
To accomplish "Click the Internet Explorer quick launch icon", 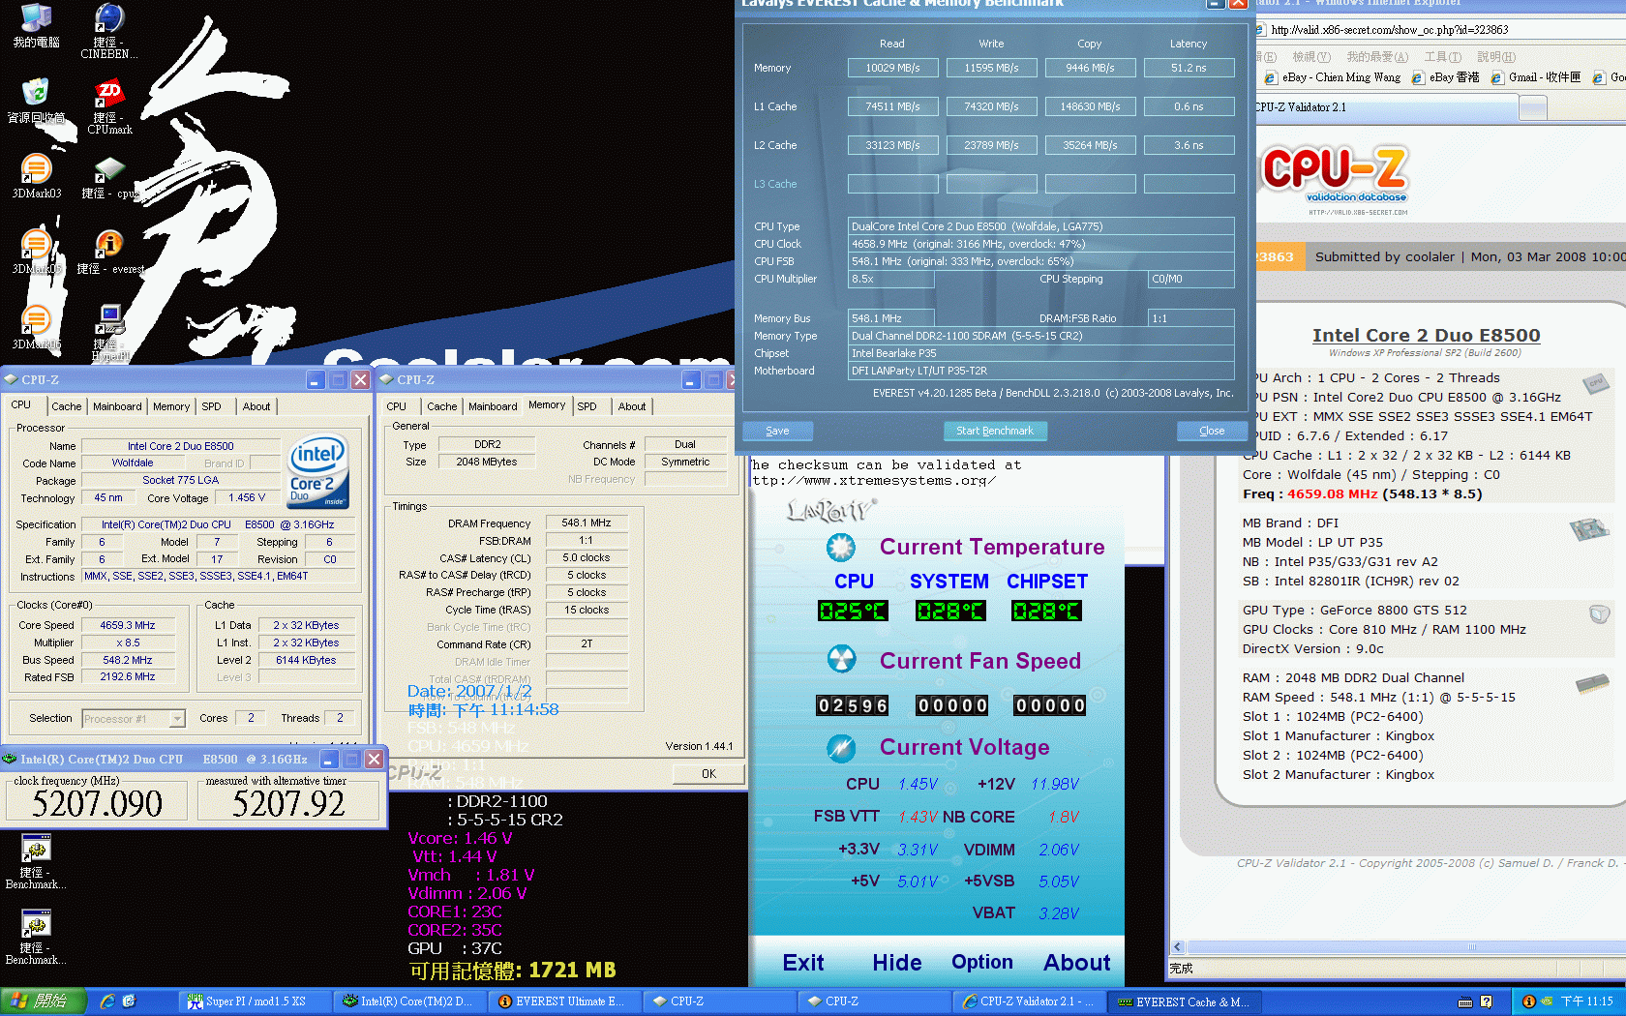I will click(107, 1001).
